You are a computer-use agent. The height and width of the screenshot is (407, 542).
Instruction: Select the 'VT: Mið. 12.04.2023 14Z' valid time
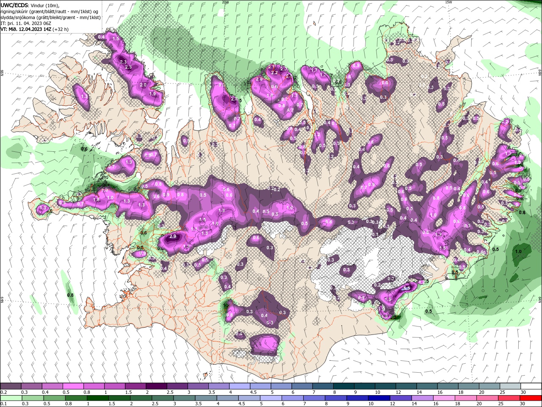coord(26,29)
